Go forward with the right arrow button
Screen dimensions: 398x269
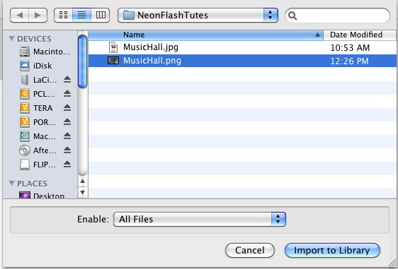click(38, 16)
